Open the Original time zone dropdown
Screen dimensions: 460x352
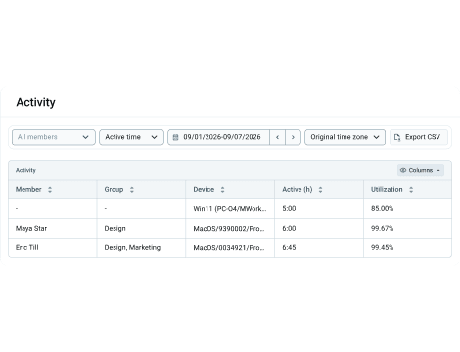[345, 137]
